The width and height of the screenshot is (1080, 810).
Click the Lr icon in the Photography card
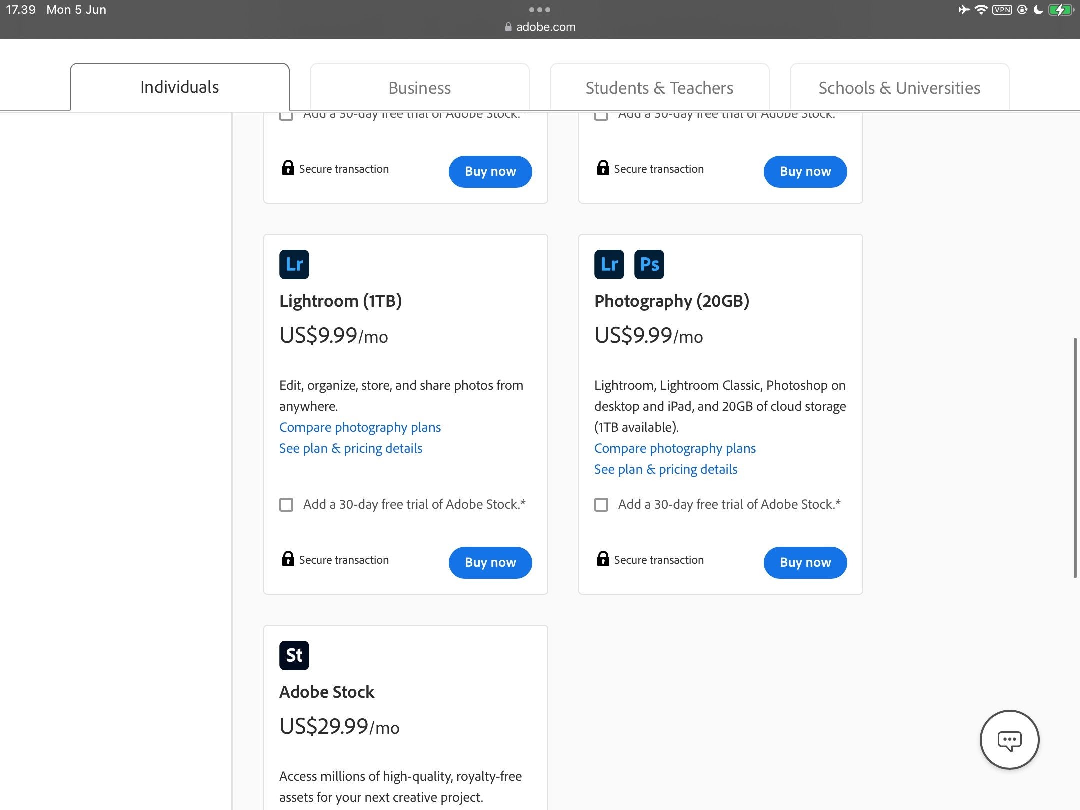pos(609,264)
